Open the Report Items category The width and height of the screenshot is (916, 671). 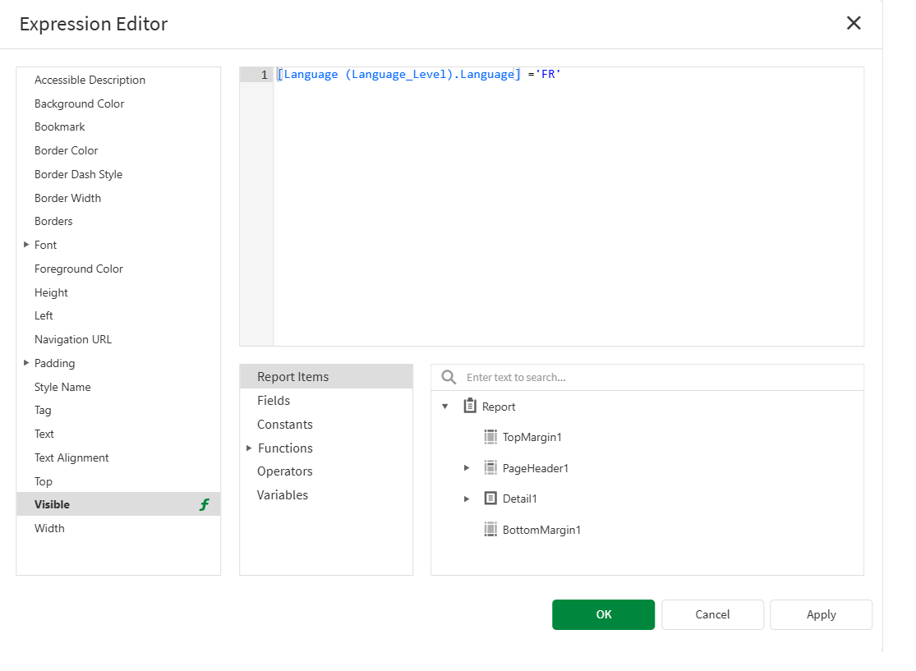click(326, 377)
